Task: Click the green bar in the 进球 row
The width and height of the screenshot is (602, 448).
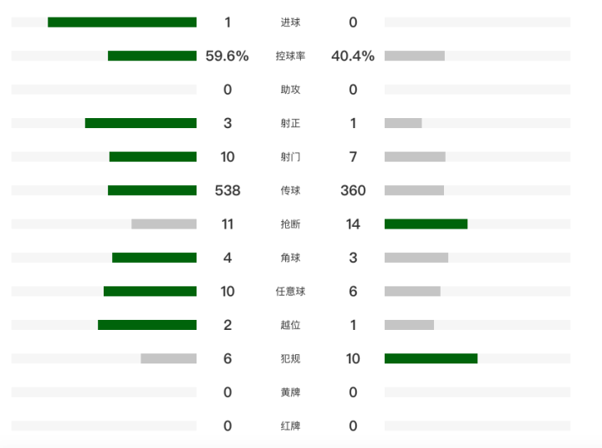Action: tap(122, 23)
